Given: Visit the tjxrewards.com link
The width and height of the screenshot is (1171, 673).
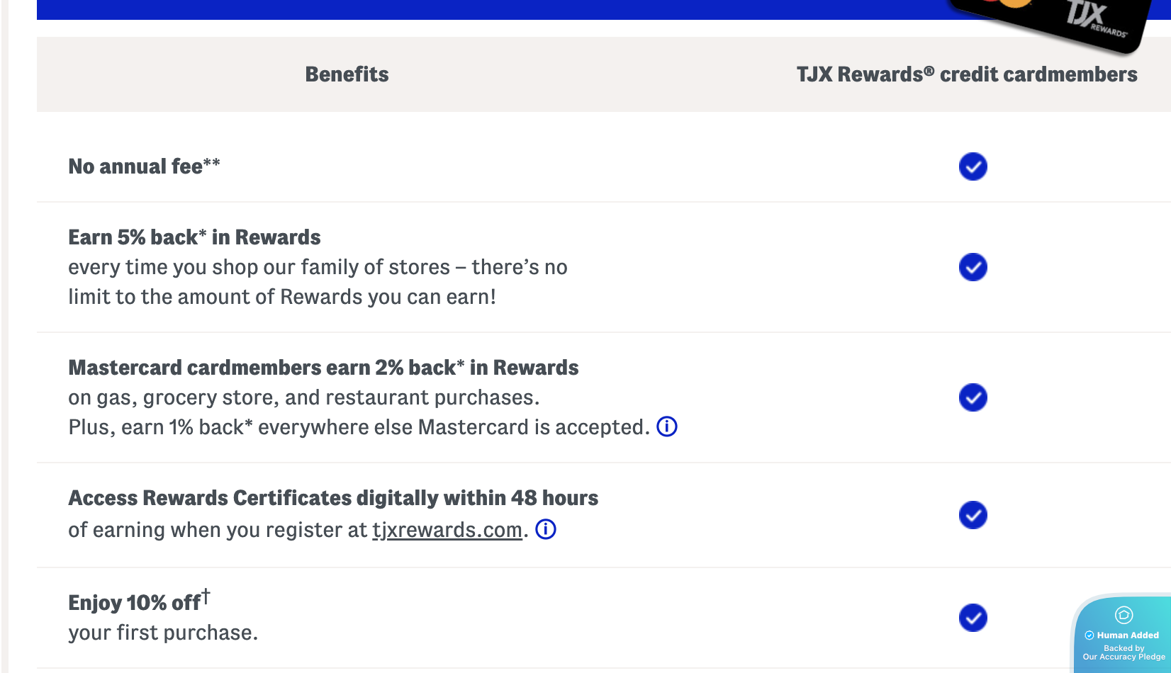Looking at the screenshot, I should 447,530.
